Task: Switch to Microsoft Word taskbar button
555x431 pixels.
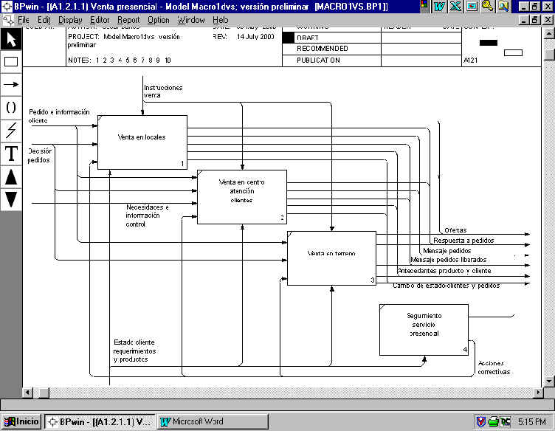Action: coord(212,421)
